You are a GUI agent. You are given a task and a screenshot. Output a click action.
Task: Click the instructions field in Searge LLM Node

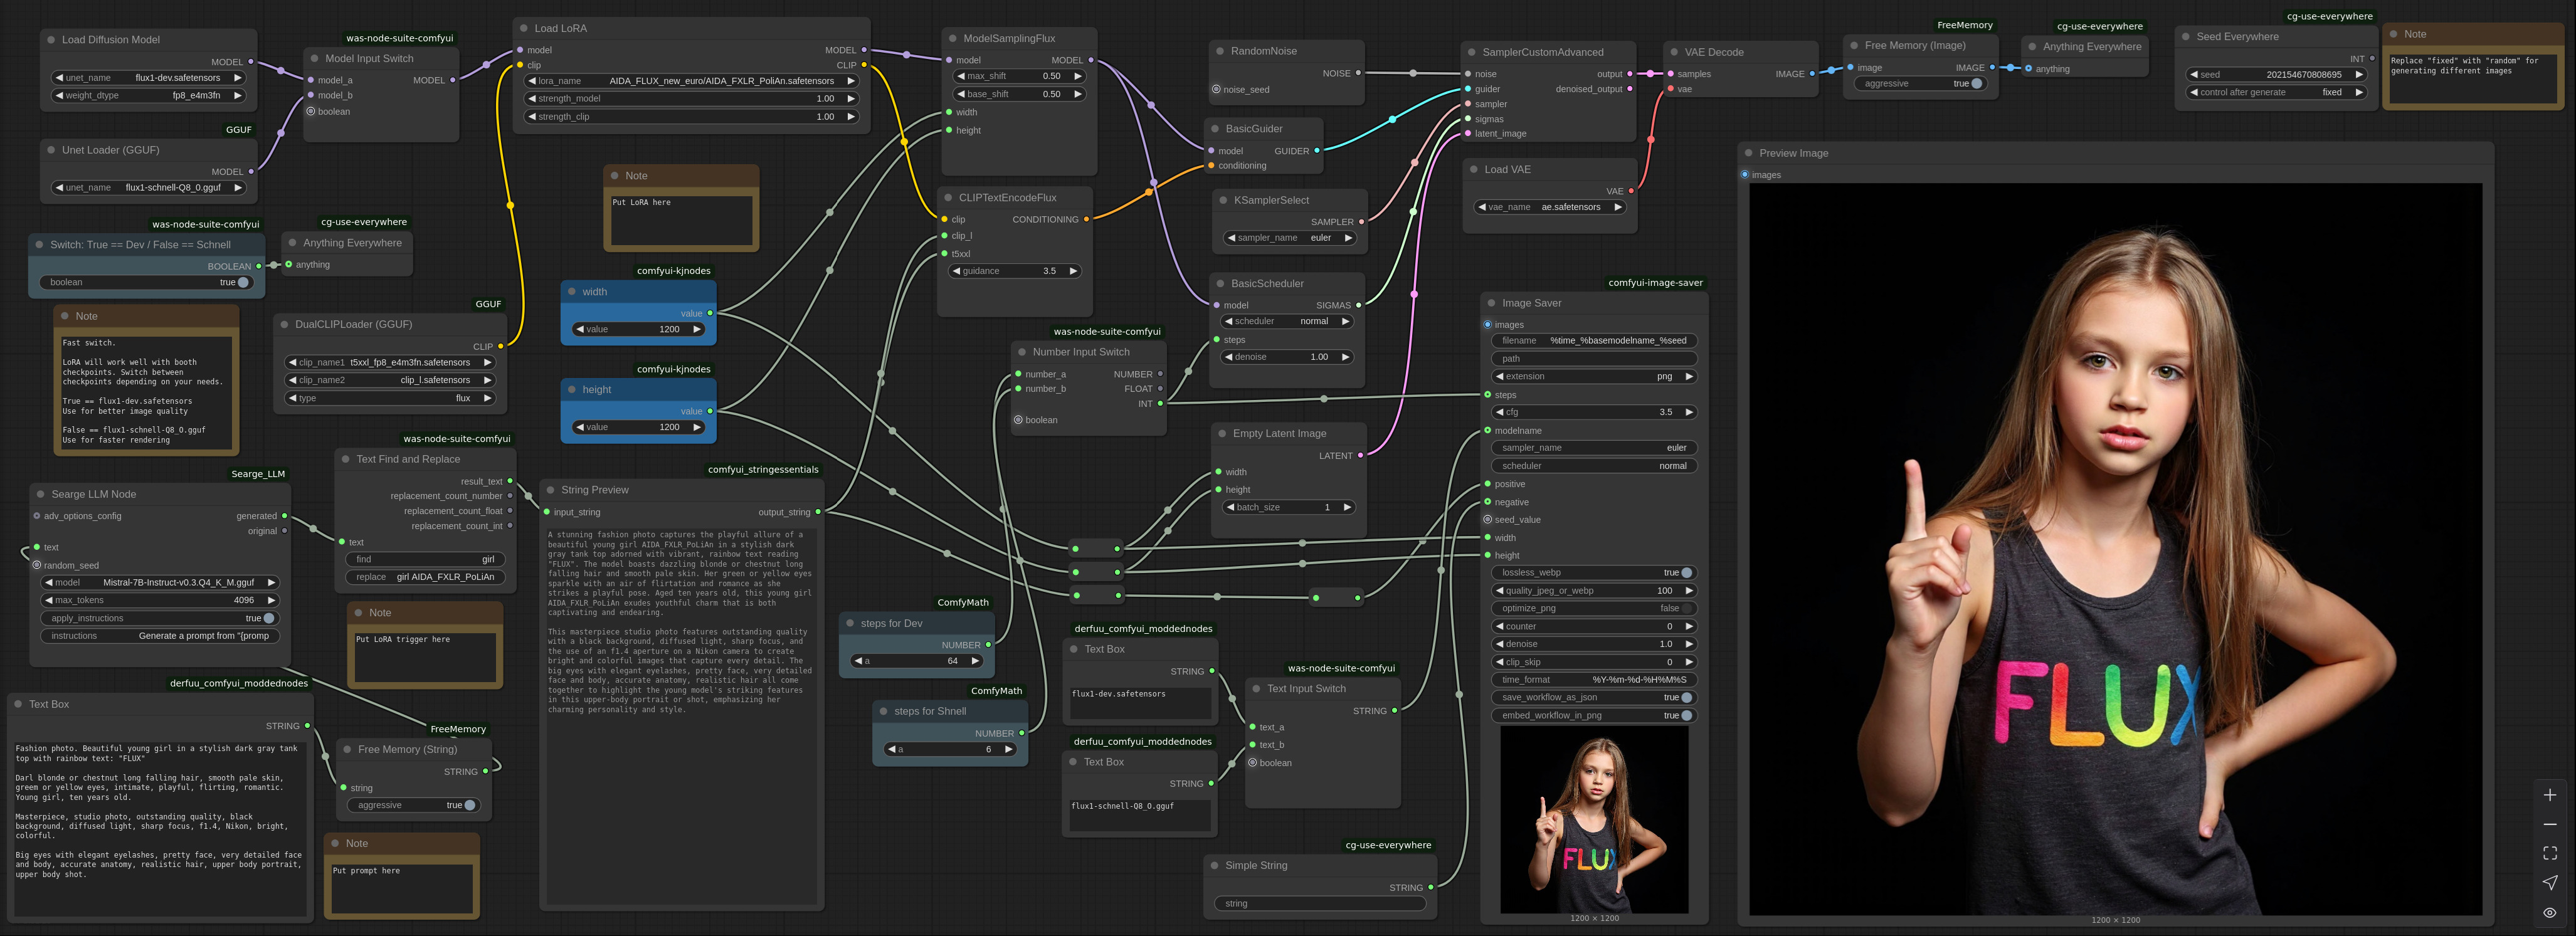(x=160, y=636)
